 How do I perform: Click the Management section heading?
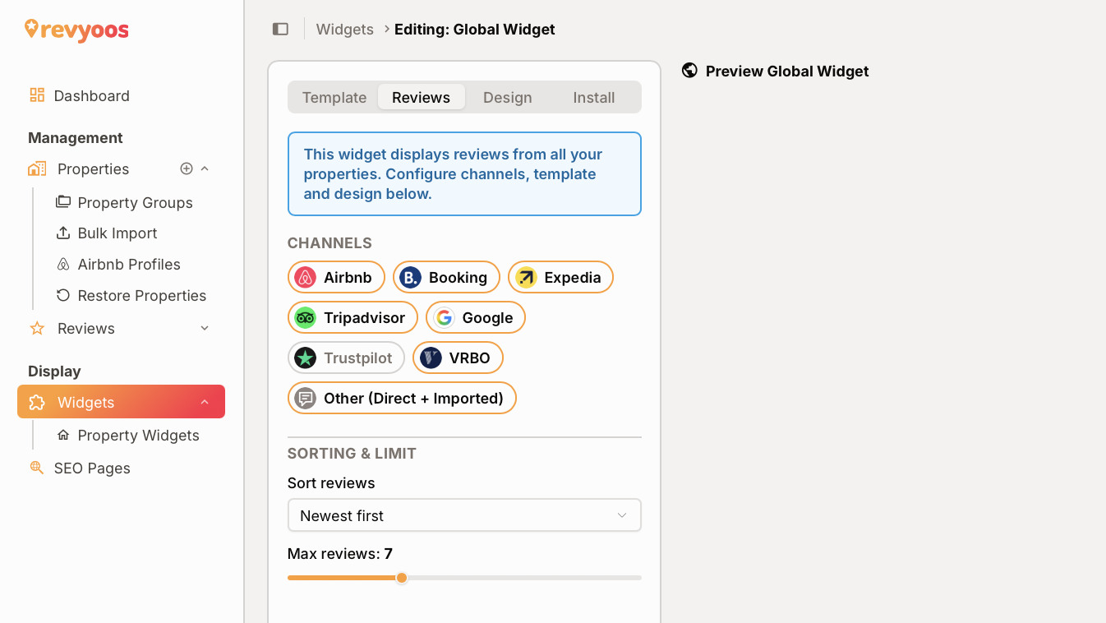pyautogui.click(x=76, y=137)
